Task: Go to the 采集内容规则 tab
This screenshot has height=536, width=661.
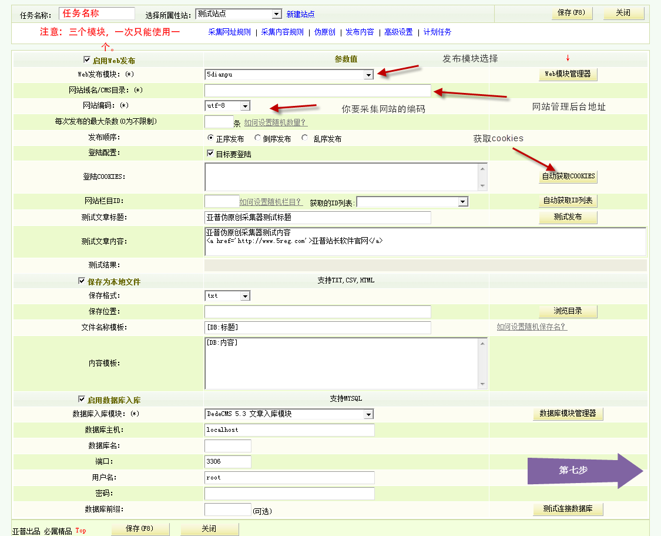Action: (282, 32)
